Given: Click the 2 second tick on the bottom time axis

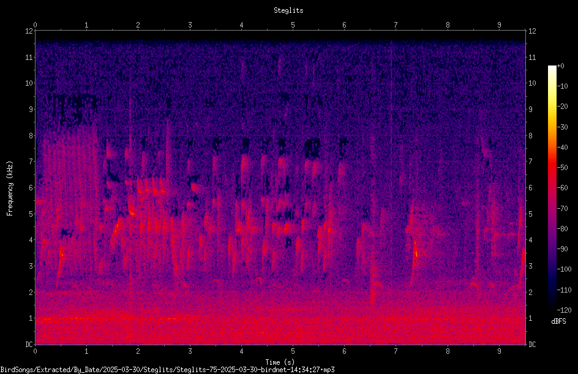Looking at the screenshot, I should coord(138,351).
